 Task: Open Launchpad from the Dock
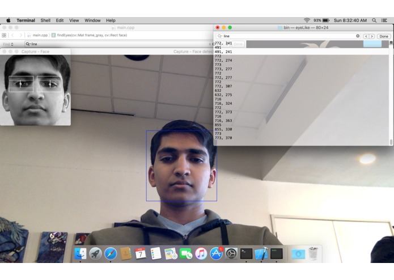tap(95, 253)
